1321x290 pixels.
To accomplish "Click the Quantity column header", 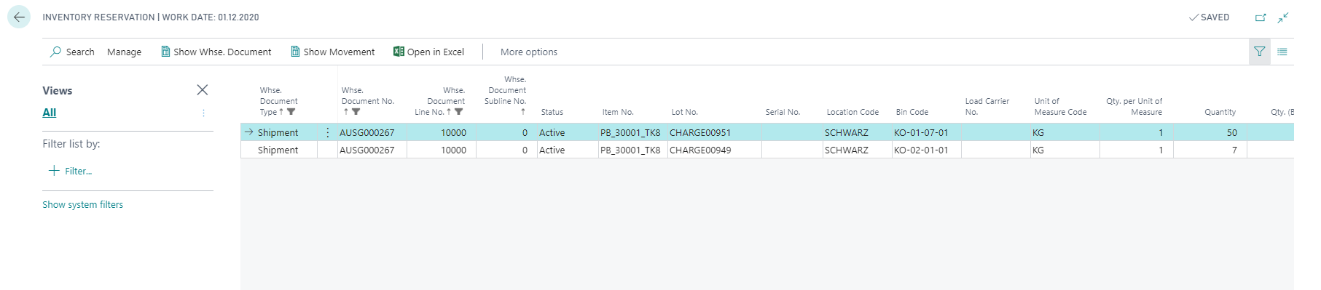I will (x=1220, y=112).
